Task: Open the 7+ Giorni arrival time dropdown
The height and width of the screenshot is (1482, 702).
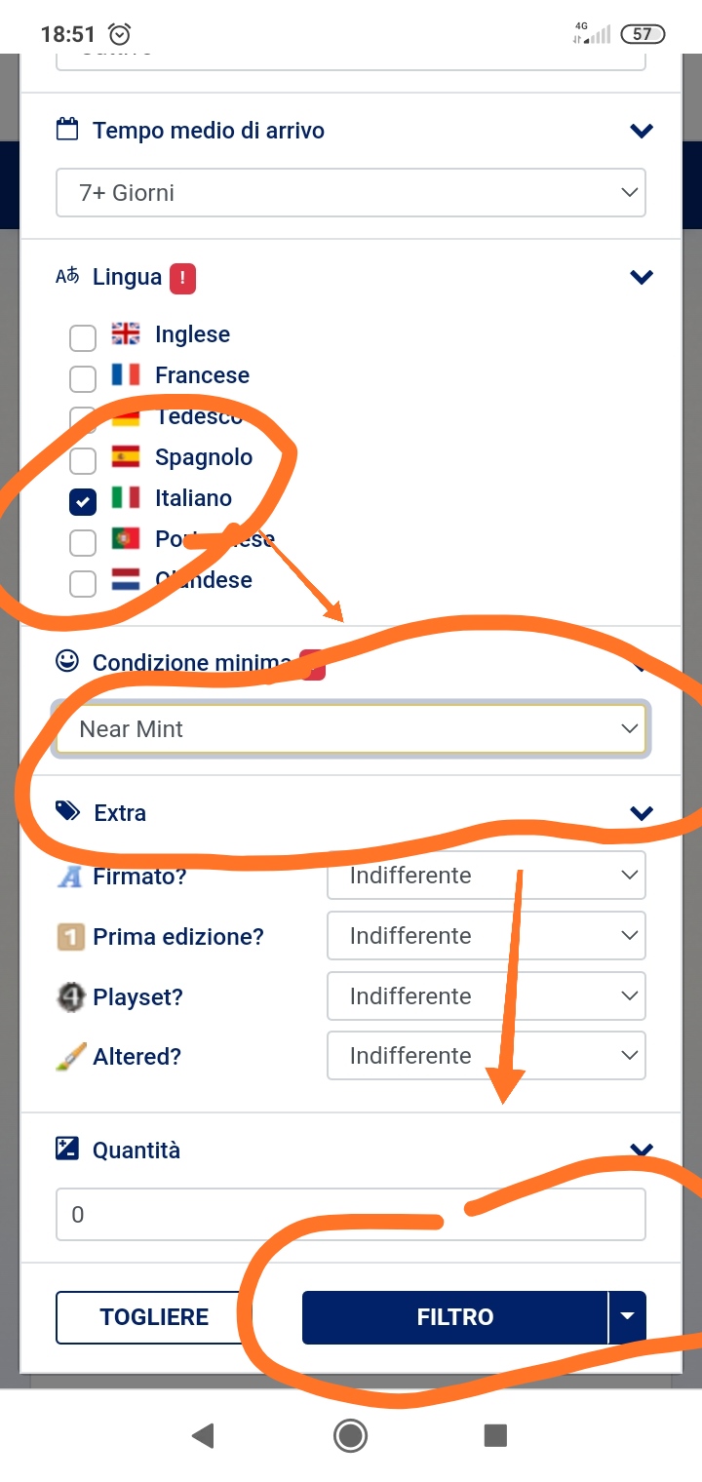Action: (x=351, y=192)
